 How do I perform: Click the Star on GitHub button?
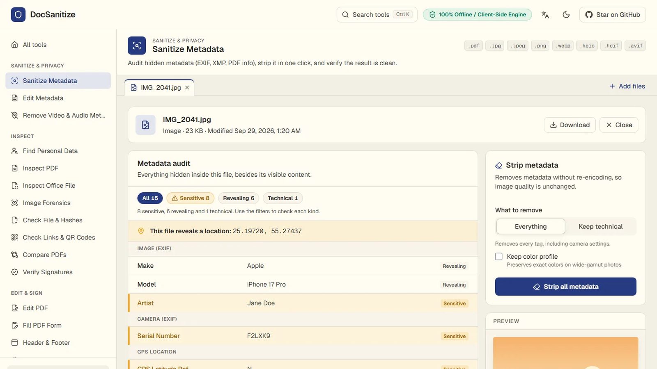(613, 15)
